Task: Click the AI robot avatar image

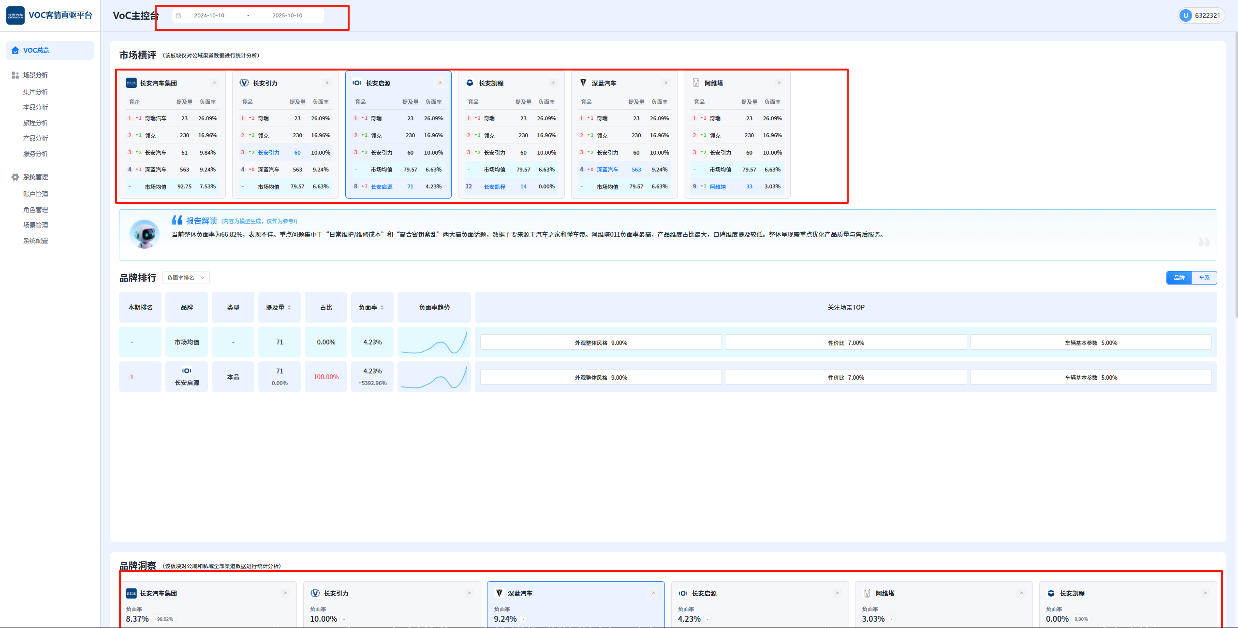Action: pyautogui.click(x=144, y=234)
